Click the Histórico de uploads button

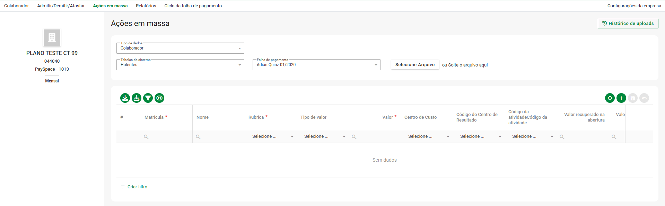(628, 24)
